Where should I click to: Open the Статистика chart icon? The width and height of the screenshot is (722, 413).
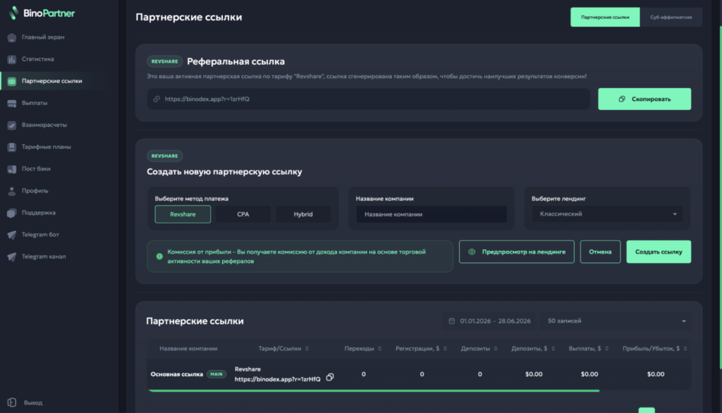tap(12, 59)
